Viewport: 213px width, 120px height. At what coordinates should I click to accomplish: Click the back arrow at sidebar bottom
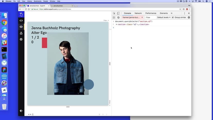21,111
